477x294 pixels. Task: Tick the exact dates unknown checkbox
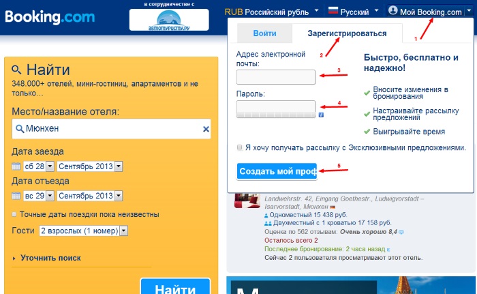point(14,214)
